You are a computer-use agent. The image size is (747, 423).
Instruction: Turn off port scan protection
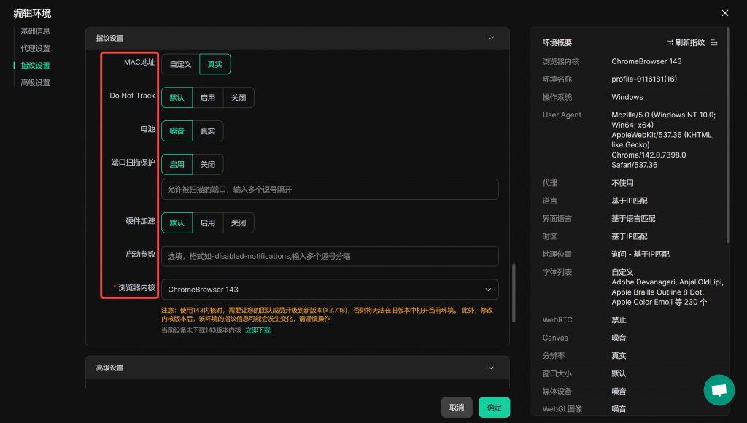coord(208,165)
